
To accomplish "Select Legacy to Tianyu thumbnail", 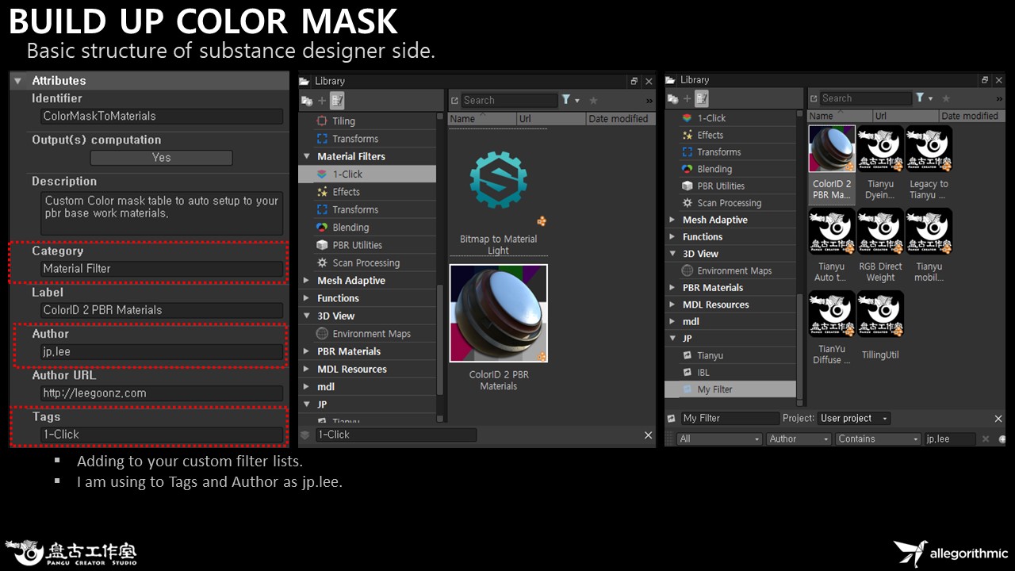I will coord(929,148).
